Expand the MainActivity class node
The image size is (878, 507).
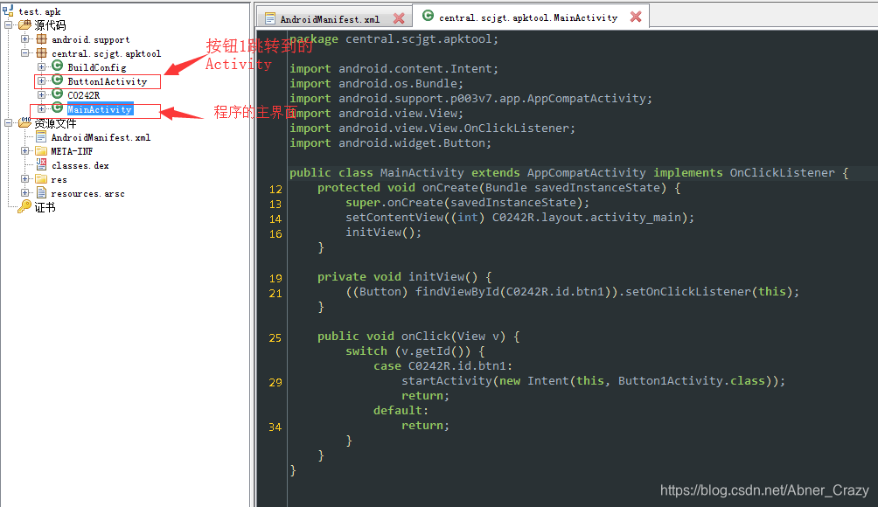[41, 109]
